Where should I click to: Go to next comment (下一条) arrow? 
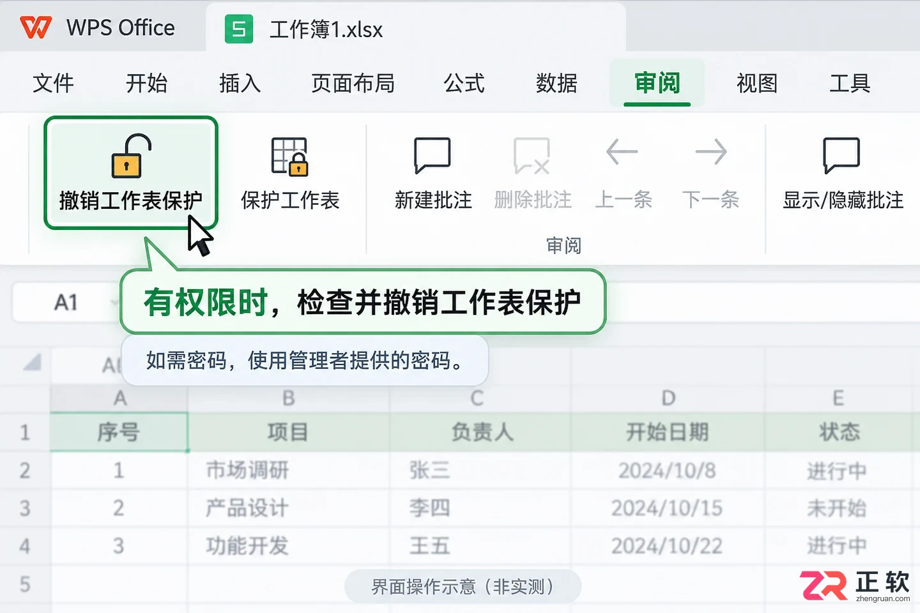click(710, 152)
